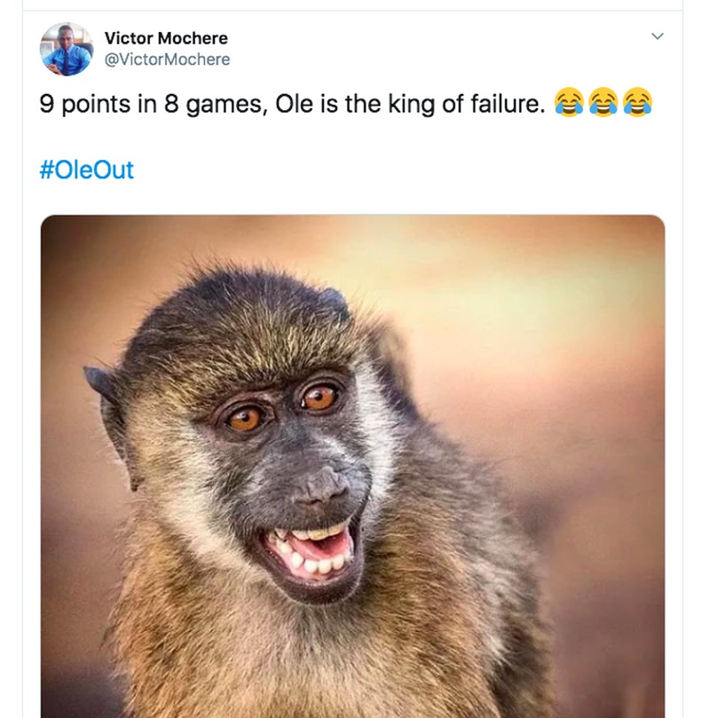Click the middle laughing-crying emoji
710x718 pixels.
coord(603,103)
